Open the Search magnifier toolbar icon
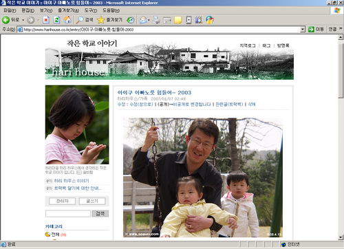The image size is (344, 249). (x=80, y=20)
